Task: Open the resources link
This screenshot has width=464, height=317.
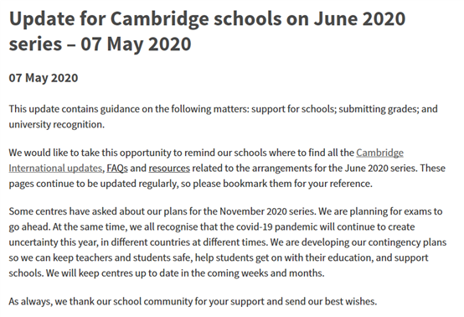Action: pyautogui.click(x=169, y=168)
